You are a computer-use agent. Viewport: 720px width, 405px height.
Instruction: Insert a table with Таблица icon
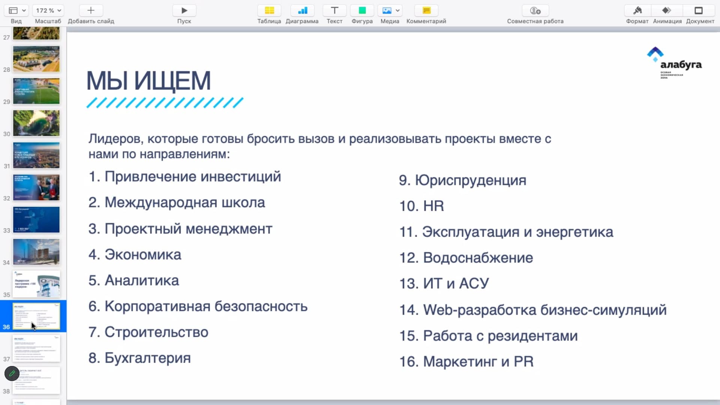click(x=269, y=10)
